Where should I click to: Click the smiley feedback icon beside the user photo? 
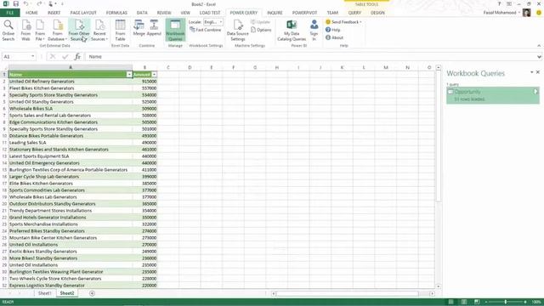click(539, 13)
